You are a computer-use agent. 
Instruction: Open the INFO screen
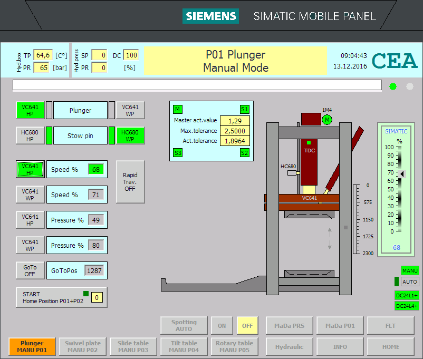point(340,346)
